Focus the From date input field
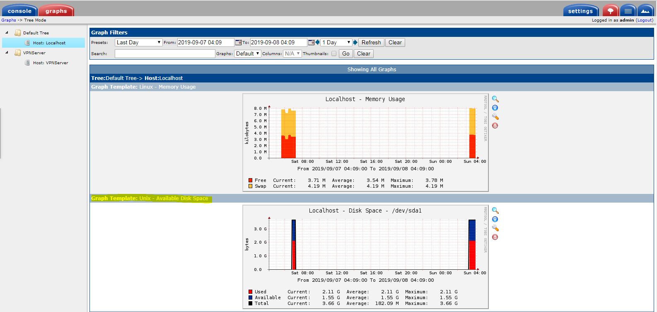 click(x=205, y=42)
